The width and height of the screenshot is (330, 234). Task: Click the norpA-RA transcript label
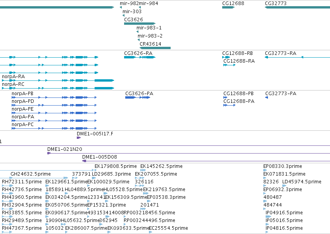tap(14, 77)
